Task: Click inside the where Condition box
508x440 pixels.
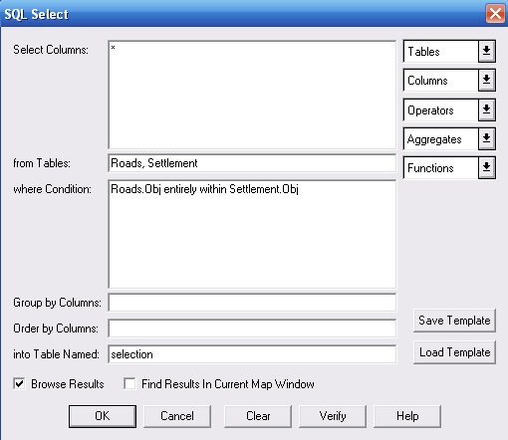Action: (x=252, y=234)
